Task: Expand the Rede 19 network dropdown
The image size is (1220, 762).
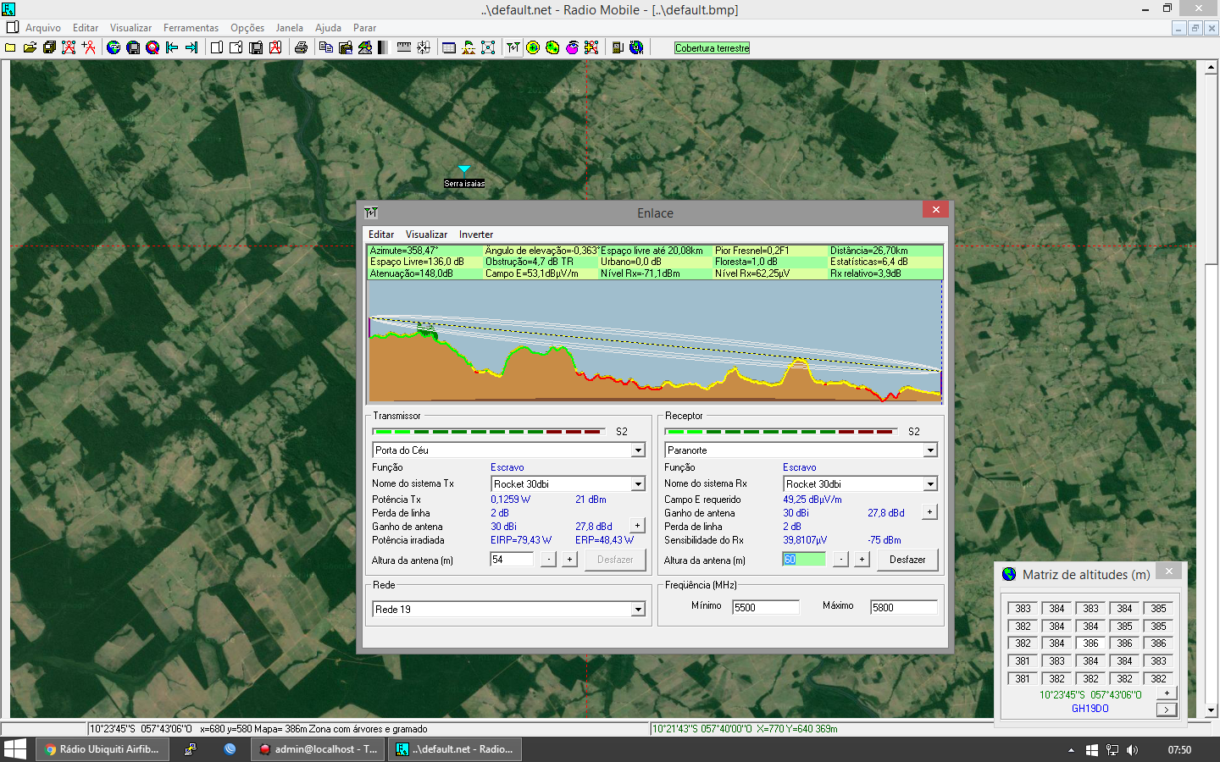Action: point(638,610)
